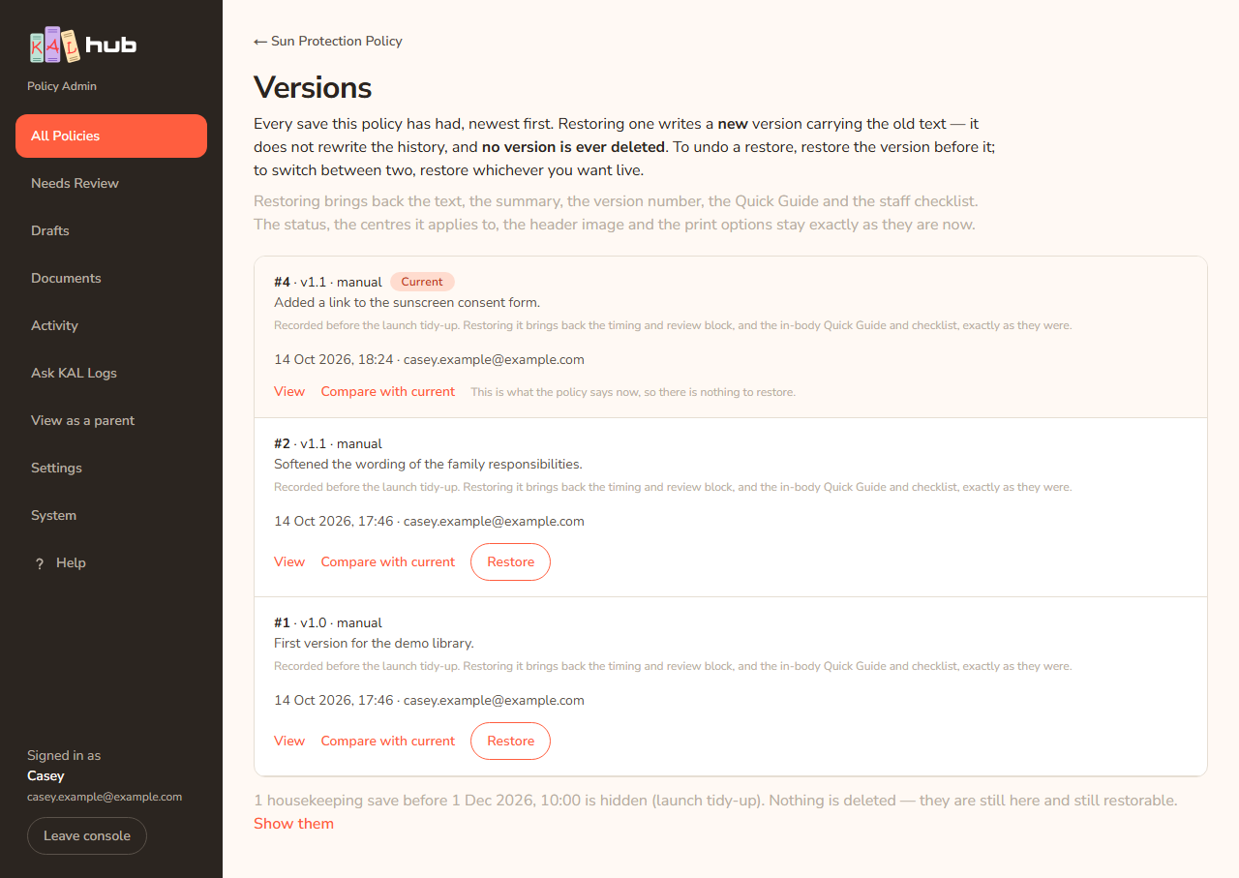Select text 'Softened the wording of the family responsibilities.'
Viewport: 1239px width, 878px height.
(x=428, y=465)
